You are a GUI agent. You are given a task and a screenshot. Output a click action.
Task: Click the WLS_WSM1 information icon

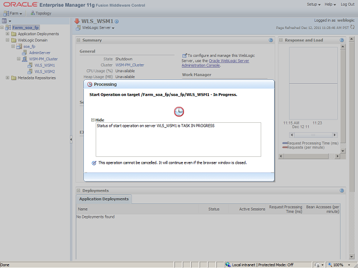click(x=116, y=21)
